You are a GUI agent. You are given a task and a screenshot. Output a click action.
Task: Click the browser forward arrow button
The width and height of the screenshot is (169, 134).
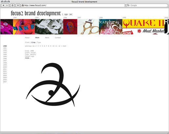[x=7, y=5]
